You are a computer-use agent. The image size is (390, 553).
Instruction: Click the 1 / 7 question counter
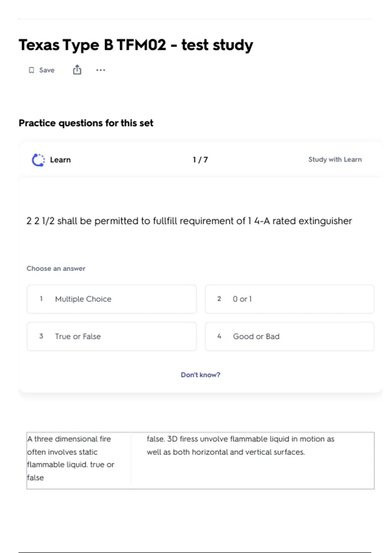[x=200, y=160]
